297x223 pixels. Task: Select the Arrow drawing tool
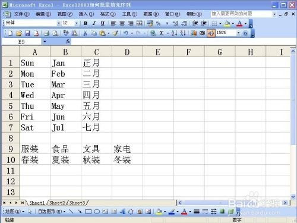(80, 212)
